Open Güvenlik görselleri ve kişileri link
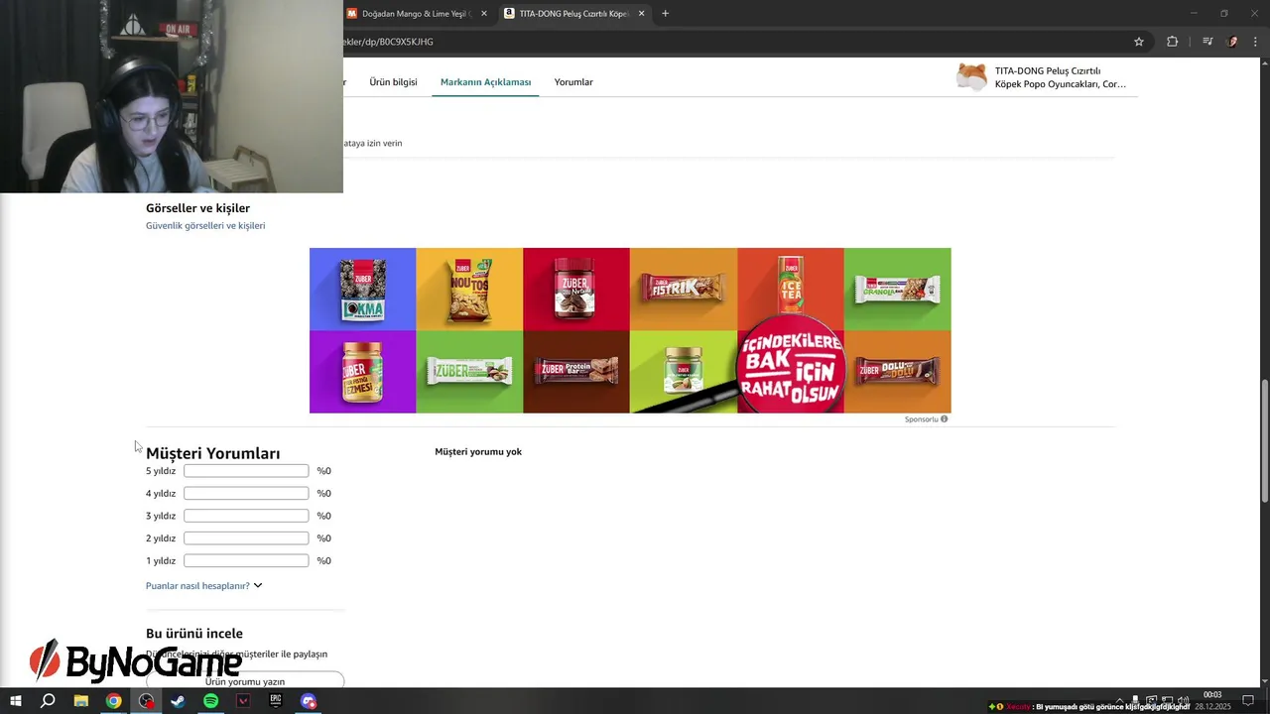This screenshot has width=1270, height=714. (205, 226)
